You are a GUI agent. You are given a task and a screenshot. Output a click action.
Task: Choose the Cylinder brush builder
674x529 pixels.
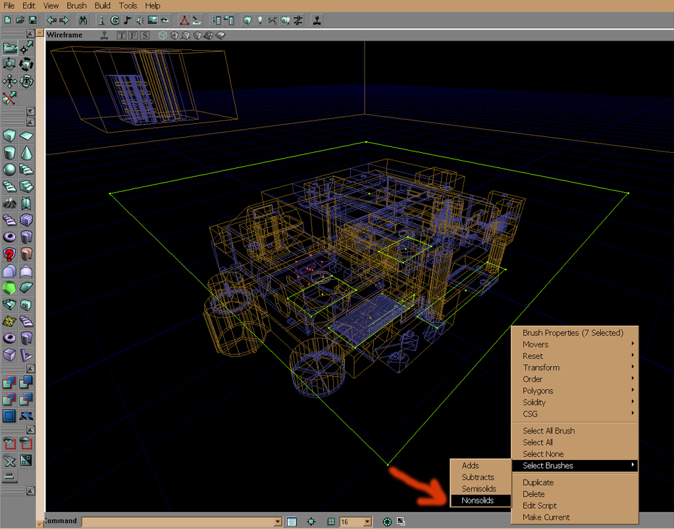9,153
